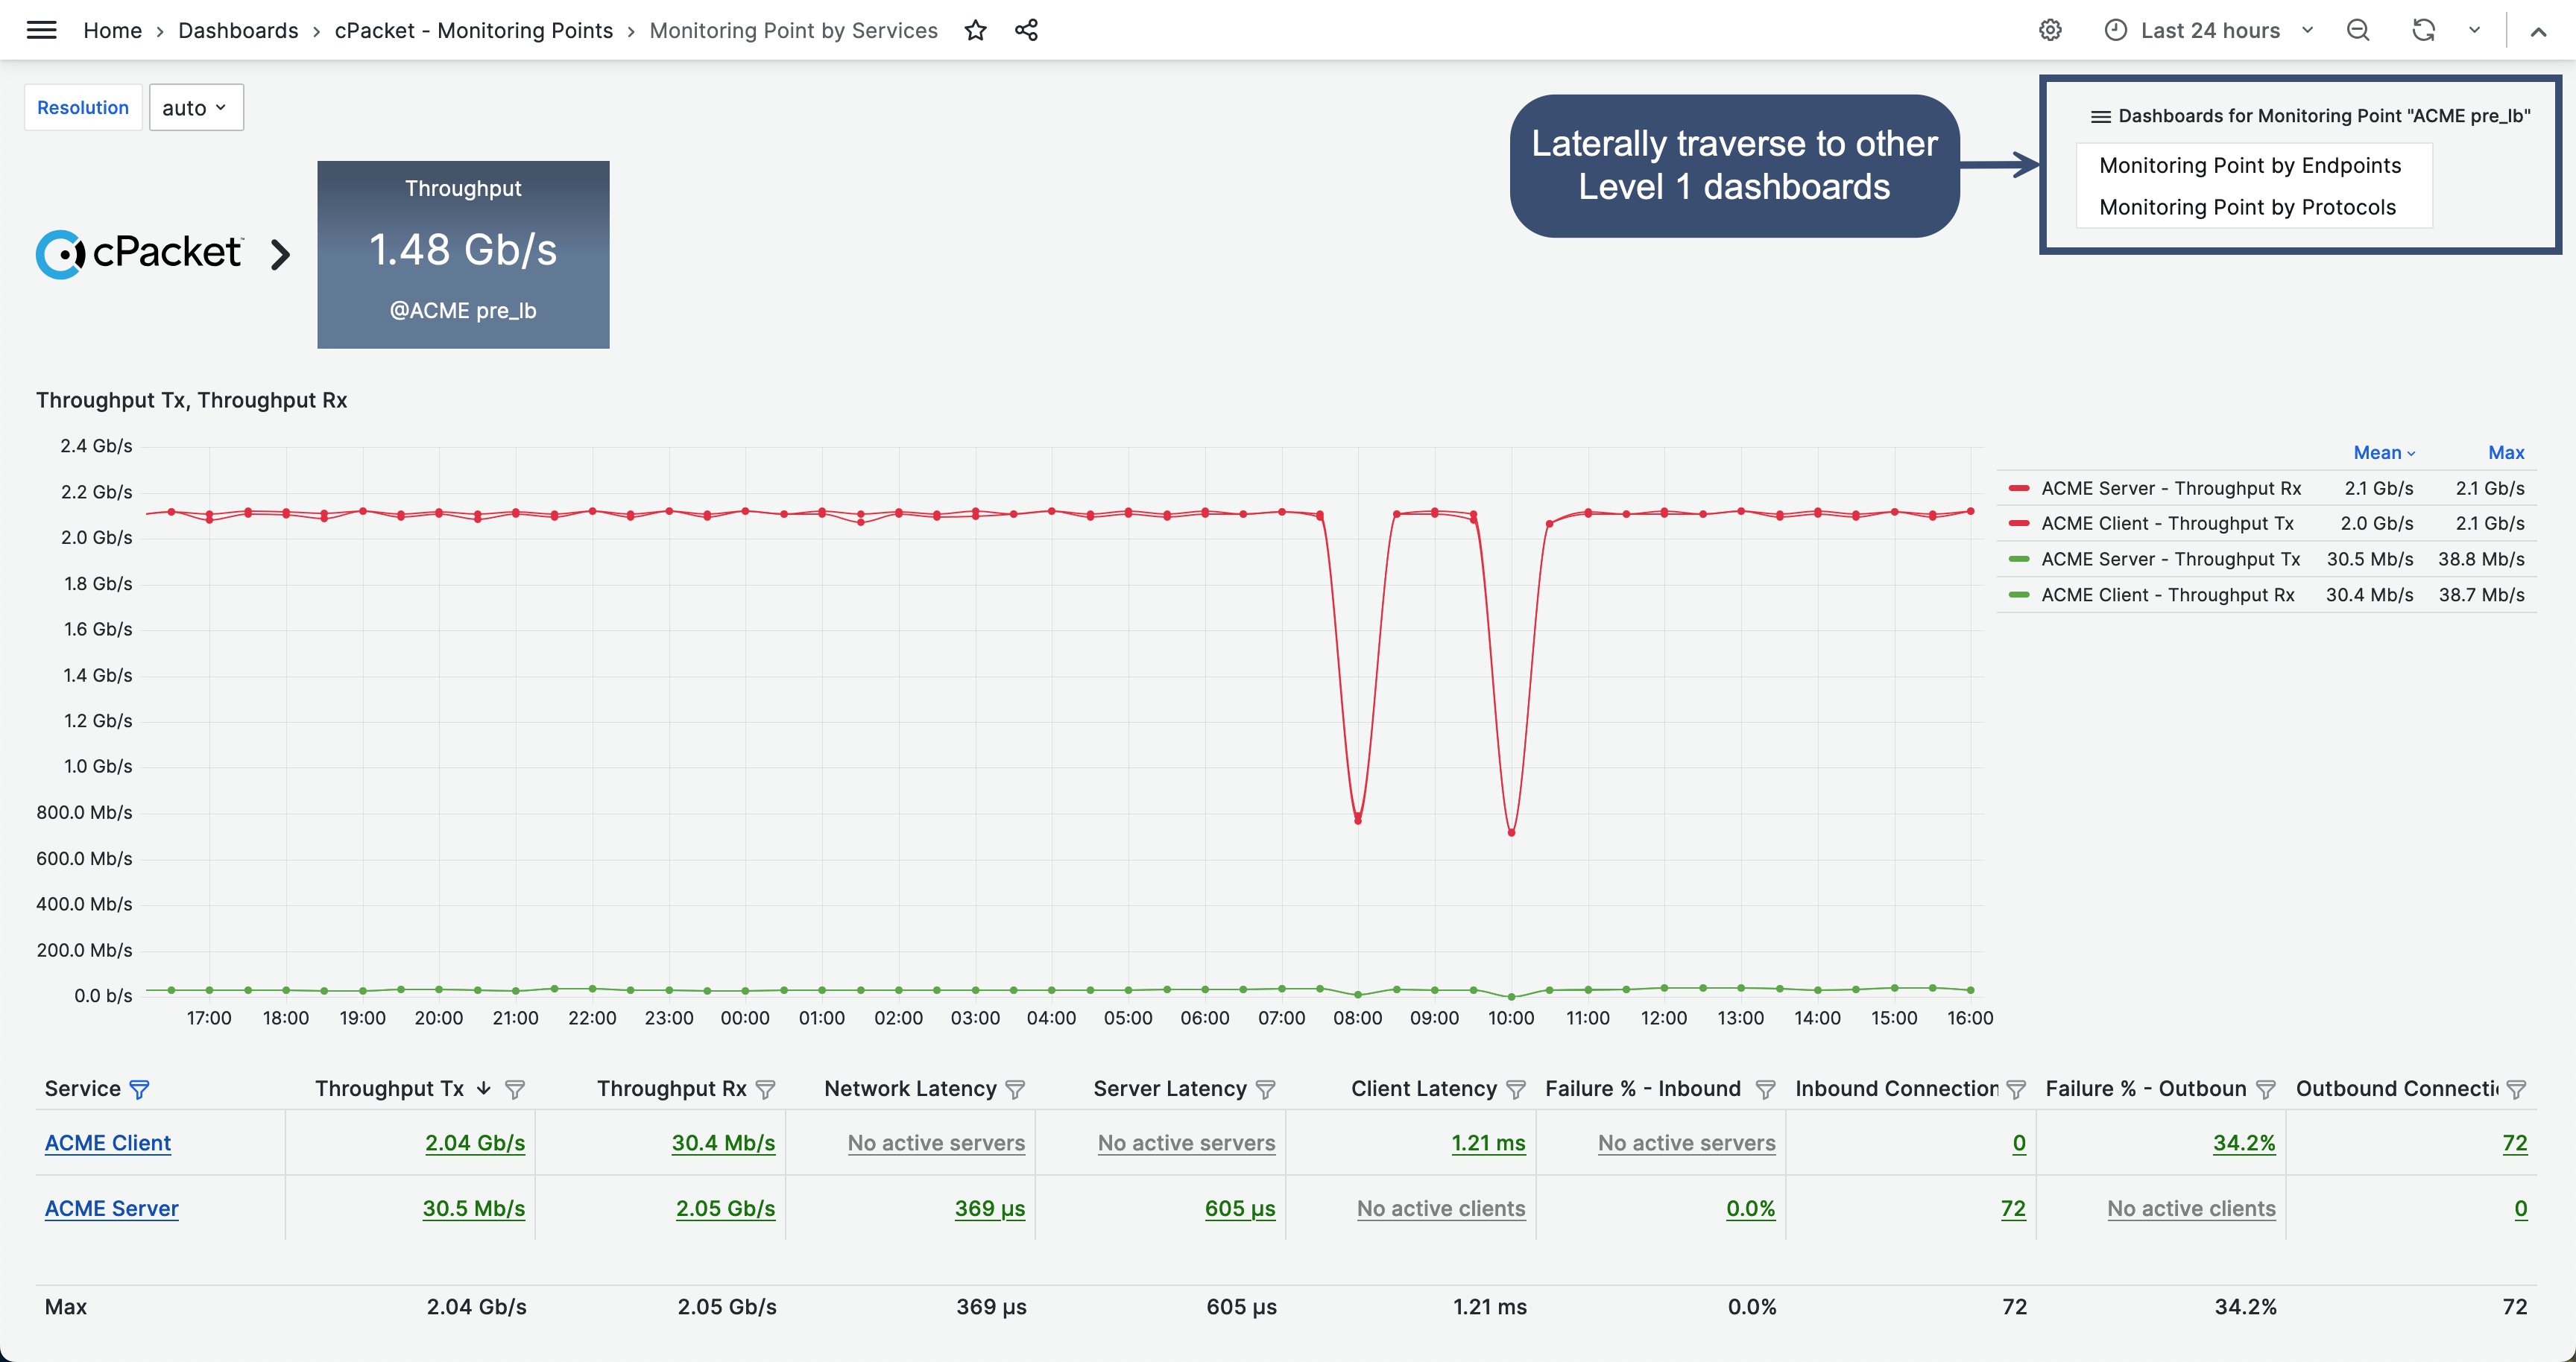Screen dimensions: 2576x1362
Task: Click Inbound Connections column filter icon
Action: [2016, 1089]
